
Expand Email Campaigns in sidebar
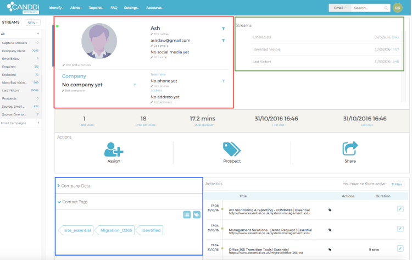[20, 123]
